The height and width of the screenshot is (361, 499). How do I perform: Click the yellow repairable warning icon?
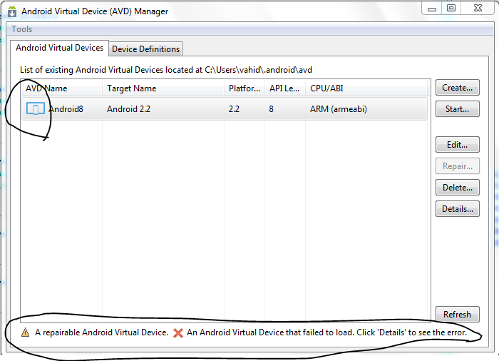[25, 332]
